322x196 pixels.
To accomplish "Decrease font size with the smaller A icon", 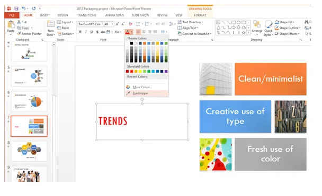I will click(x=123, y=24).
